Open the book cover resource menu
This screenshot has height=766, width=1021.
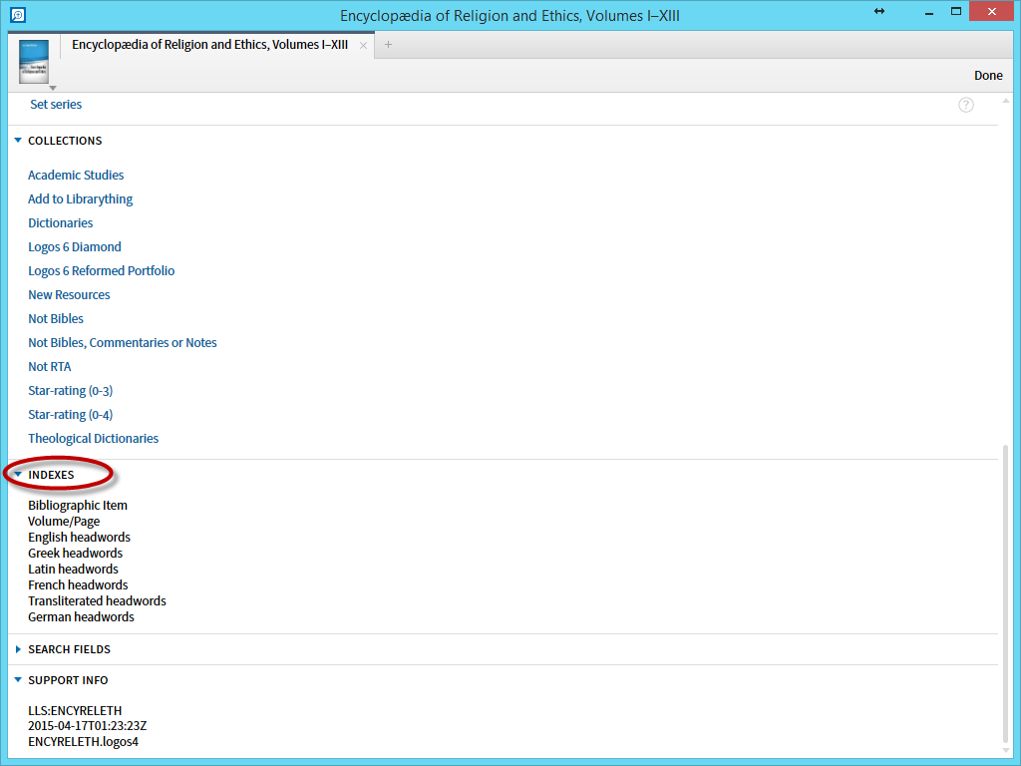coord(34,63)
